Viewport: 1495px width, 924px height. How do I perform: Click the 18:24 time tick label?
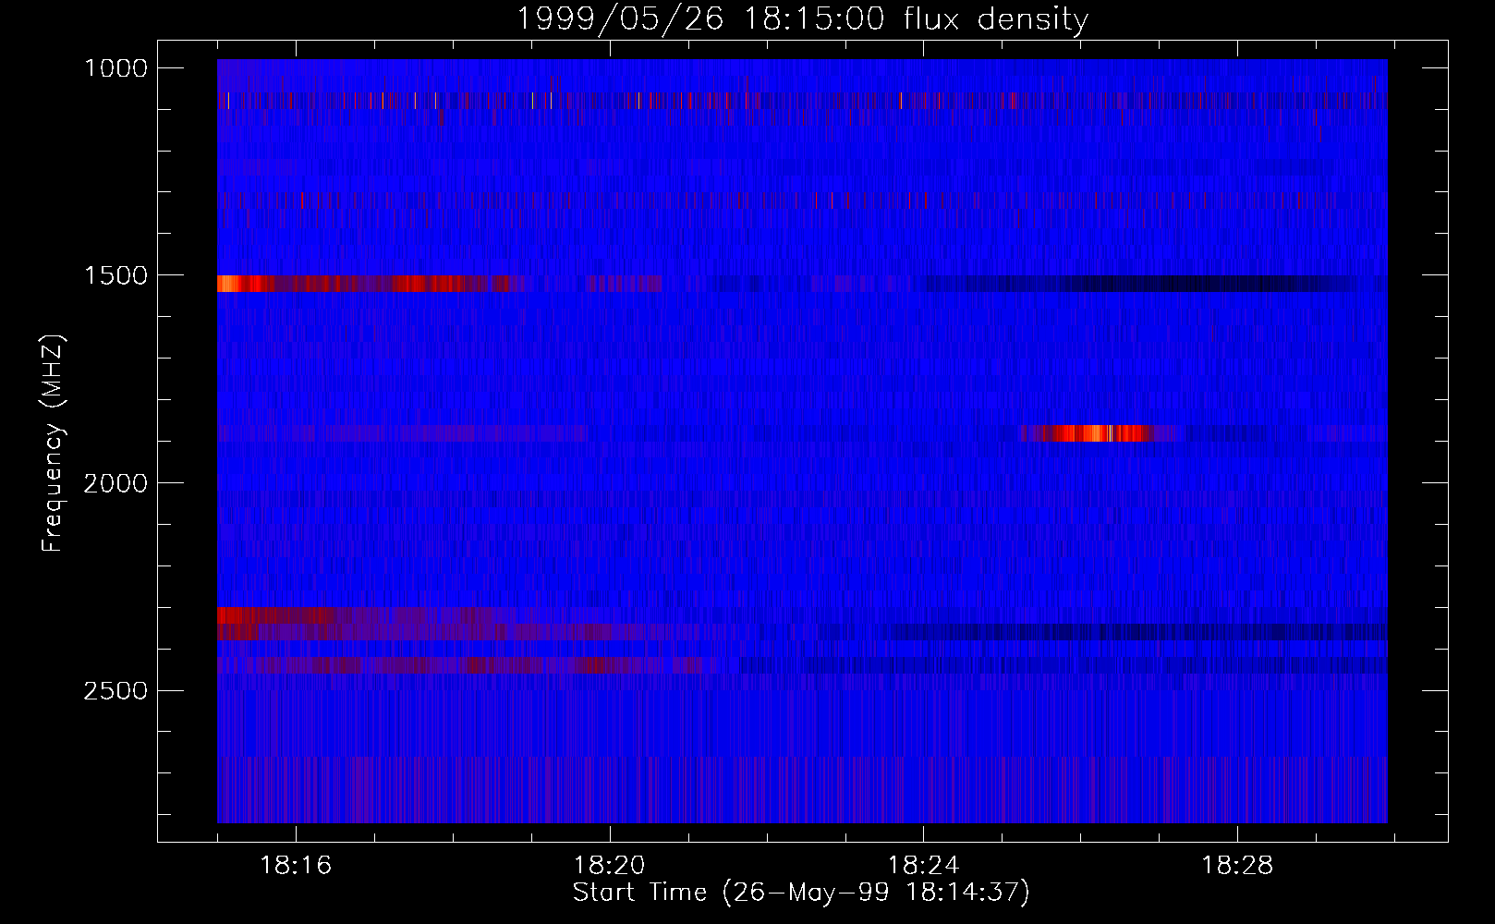[x=923, y=866]
